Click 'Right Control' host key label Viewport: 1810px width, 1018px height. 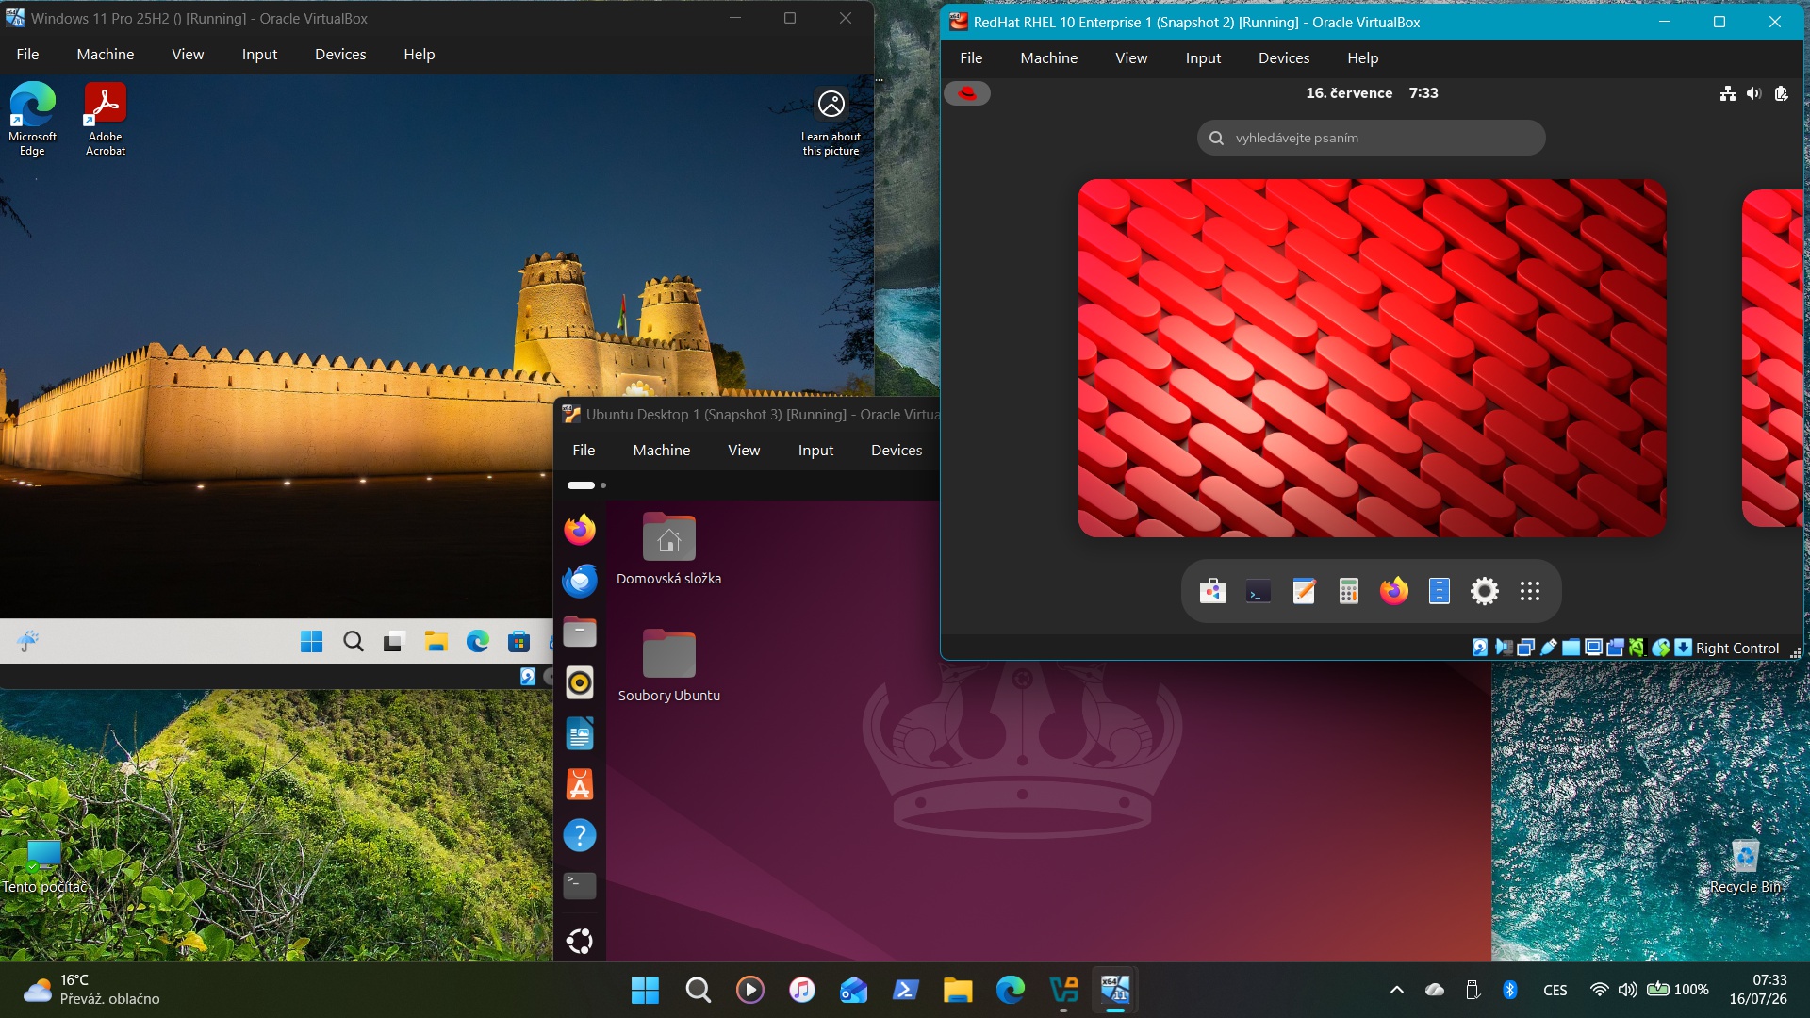[x=1737, y=649]
